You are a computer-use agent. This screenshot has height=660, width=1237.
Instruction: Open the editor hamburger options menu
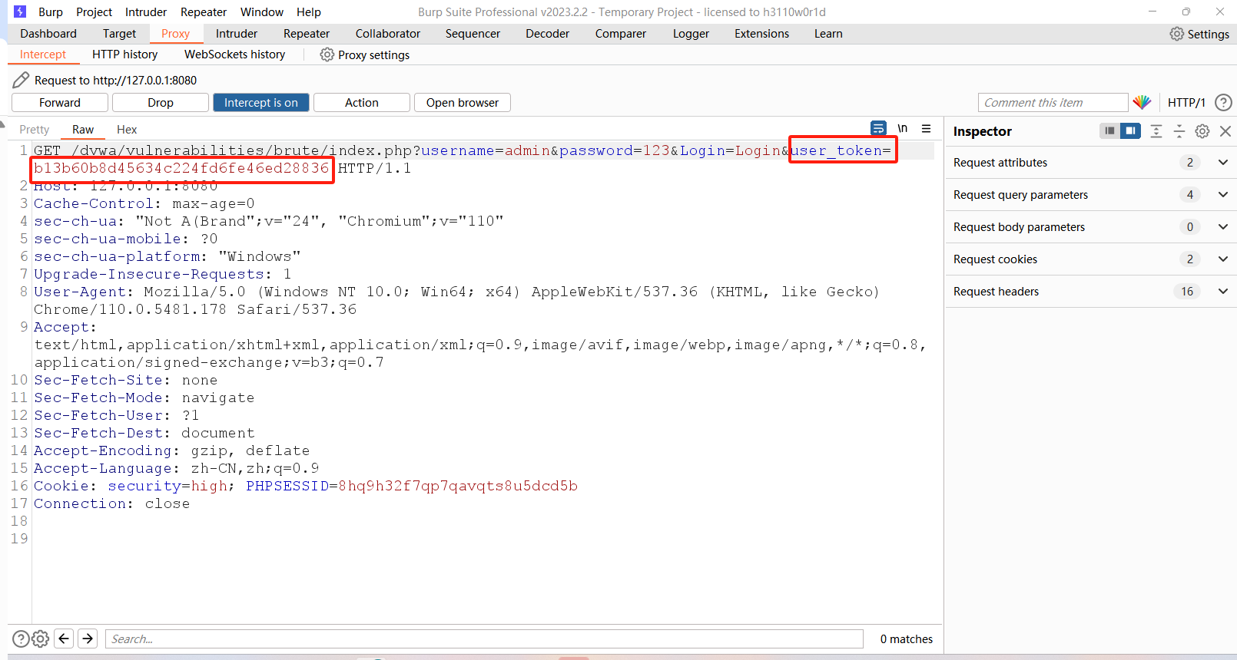pos(927,128)
